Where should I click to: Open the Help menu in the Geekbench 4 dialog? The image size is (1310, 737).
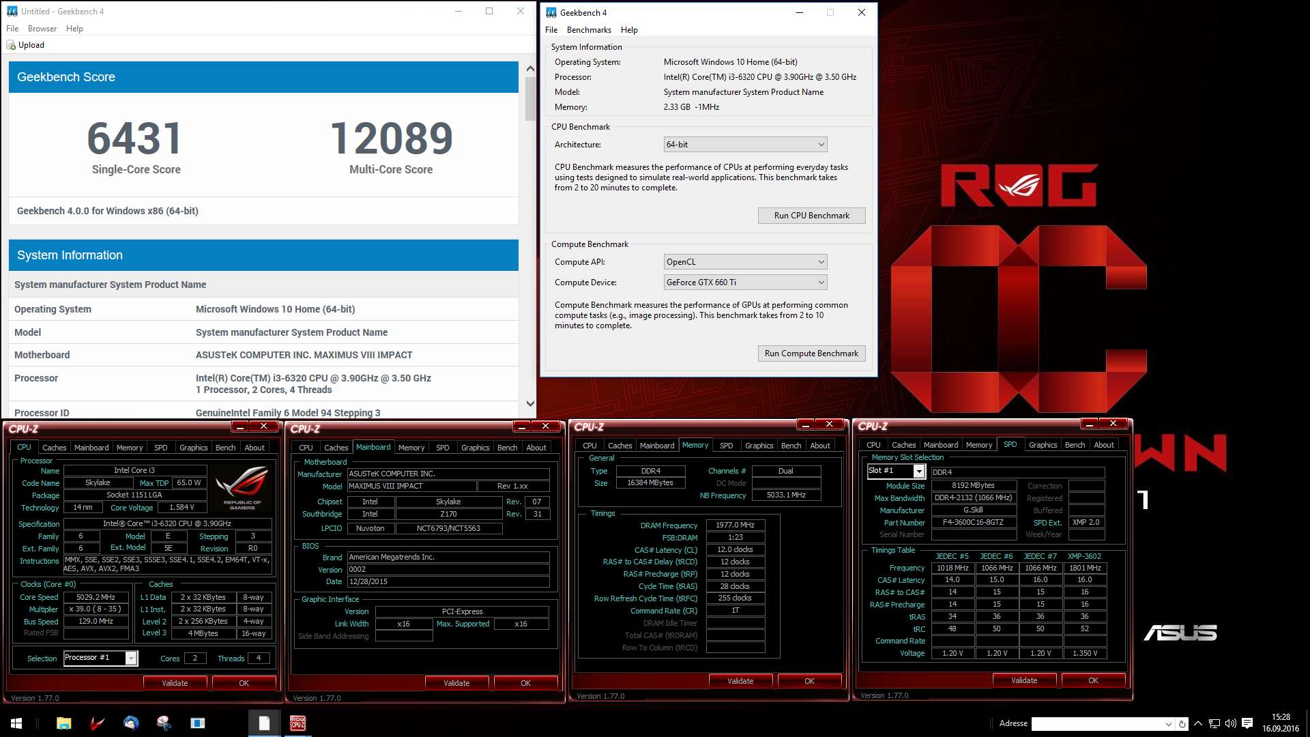(x=629, y=30)
